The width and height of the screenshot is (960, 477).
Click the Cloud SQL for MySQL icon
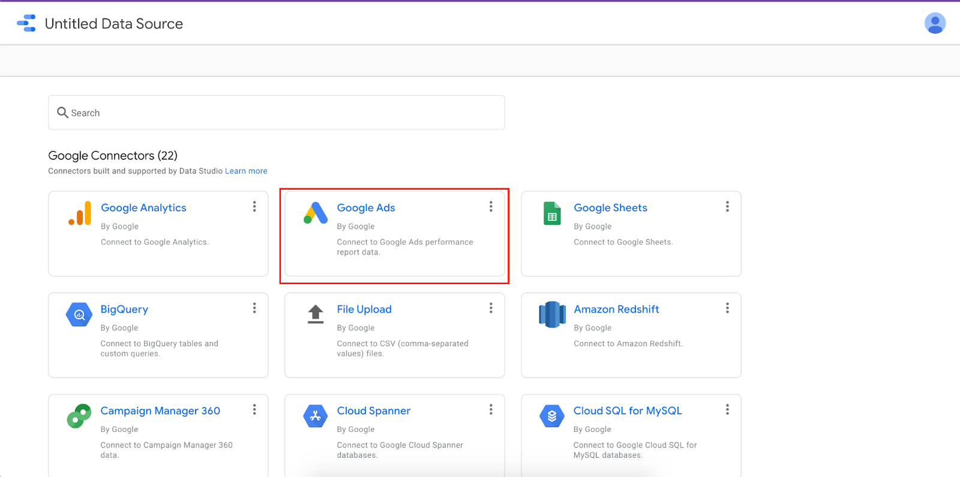[x=552, y=416]
